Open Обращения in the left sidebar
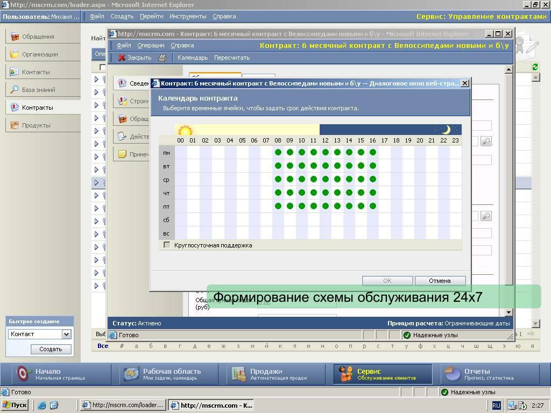This screenshot has height=413, width=551. click(x=43, y=37)
